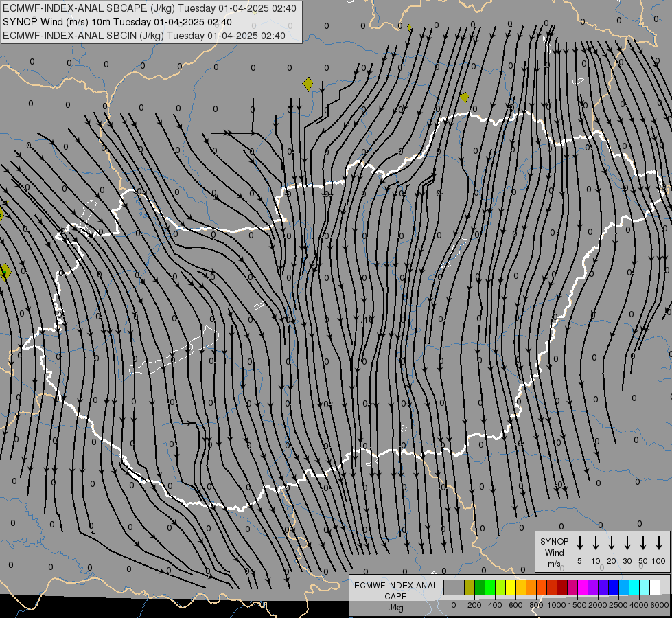Click the wind arrow above the 20 m/s label
Viewport: 672px width, 618px height.
coord(611,543)
